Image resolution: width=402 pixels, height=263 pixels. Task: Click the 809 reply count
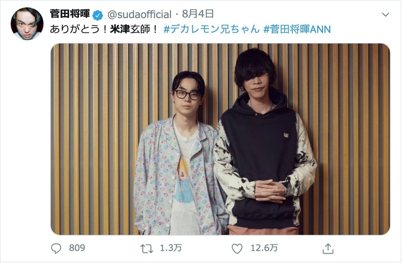click(x=77, y=248)
